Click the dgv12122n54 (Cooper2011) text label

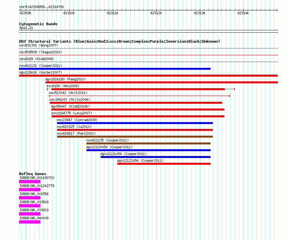[140, 161]
